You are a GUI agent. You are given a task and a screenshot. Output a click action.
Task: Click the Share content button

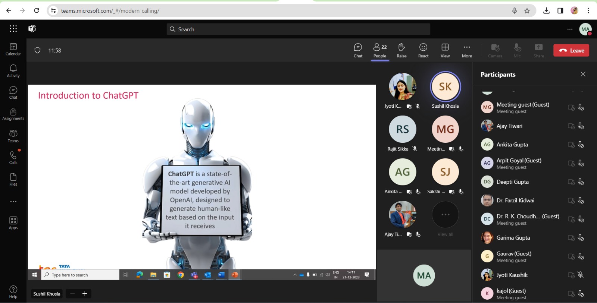[x=539, y=51]
